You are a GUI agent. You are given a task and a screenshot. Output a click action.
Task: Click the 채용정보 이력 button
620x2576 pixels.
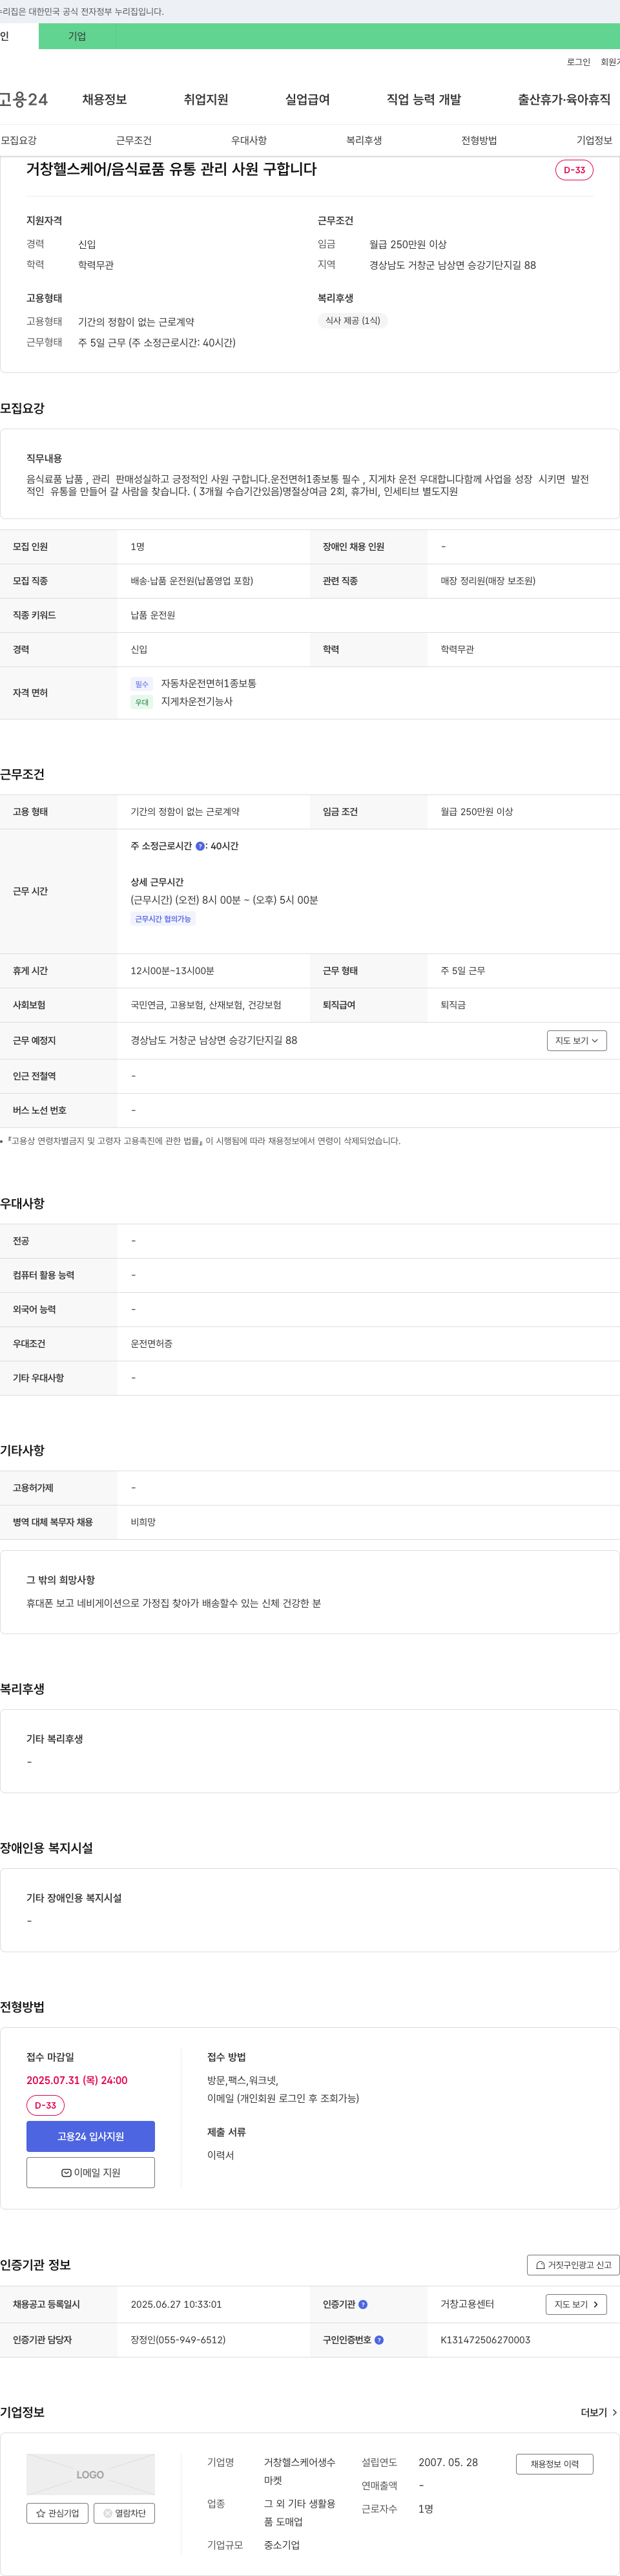click(554, 2464)
